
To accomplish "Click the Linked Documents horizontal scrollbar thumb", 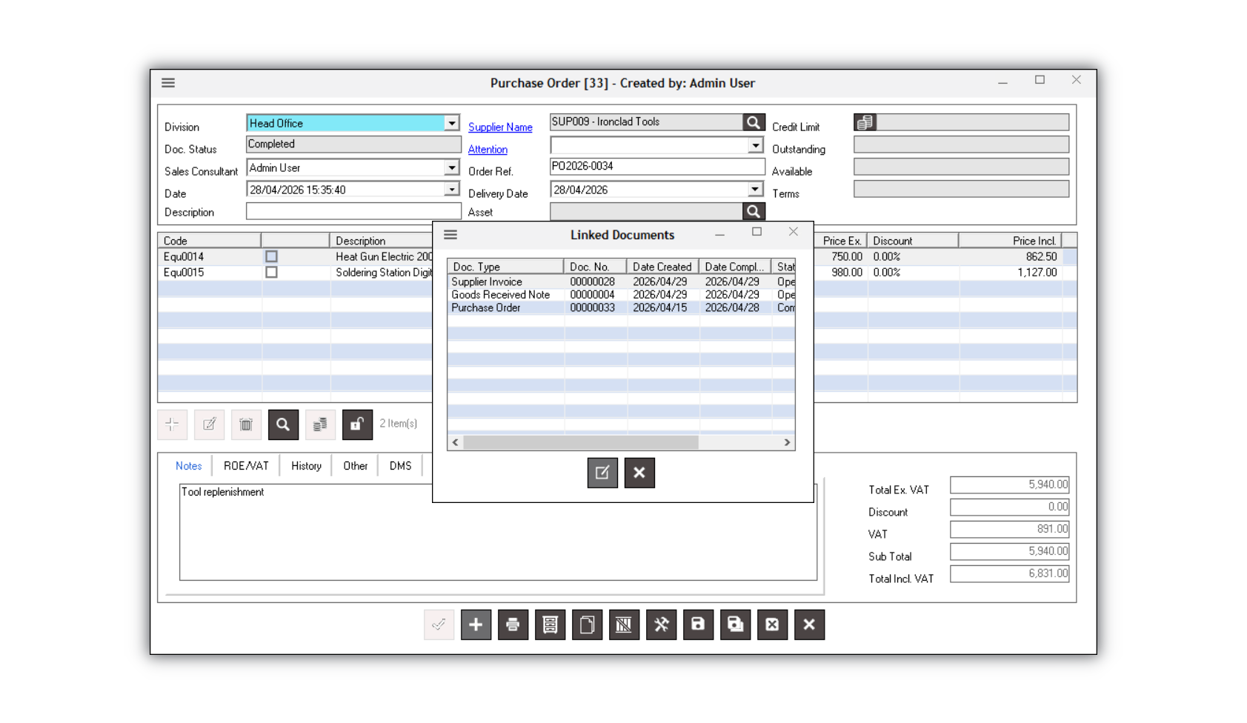I will tap(581, 442).
